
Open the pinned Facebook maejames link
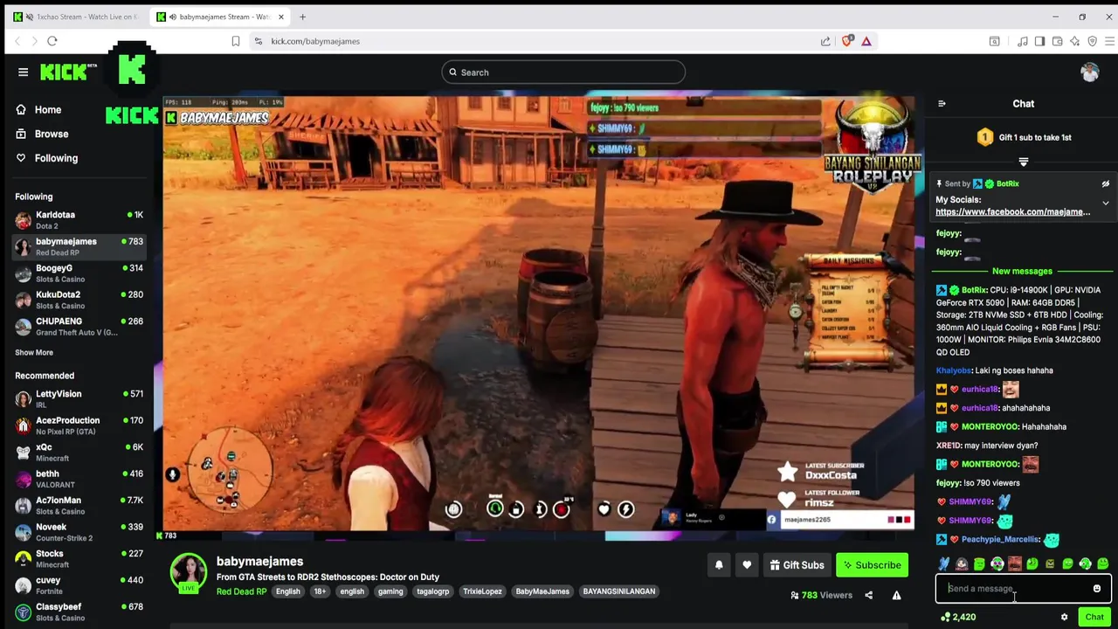point(1012,212)
